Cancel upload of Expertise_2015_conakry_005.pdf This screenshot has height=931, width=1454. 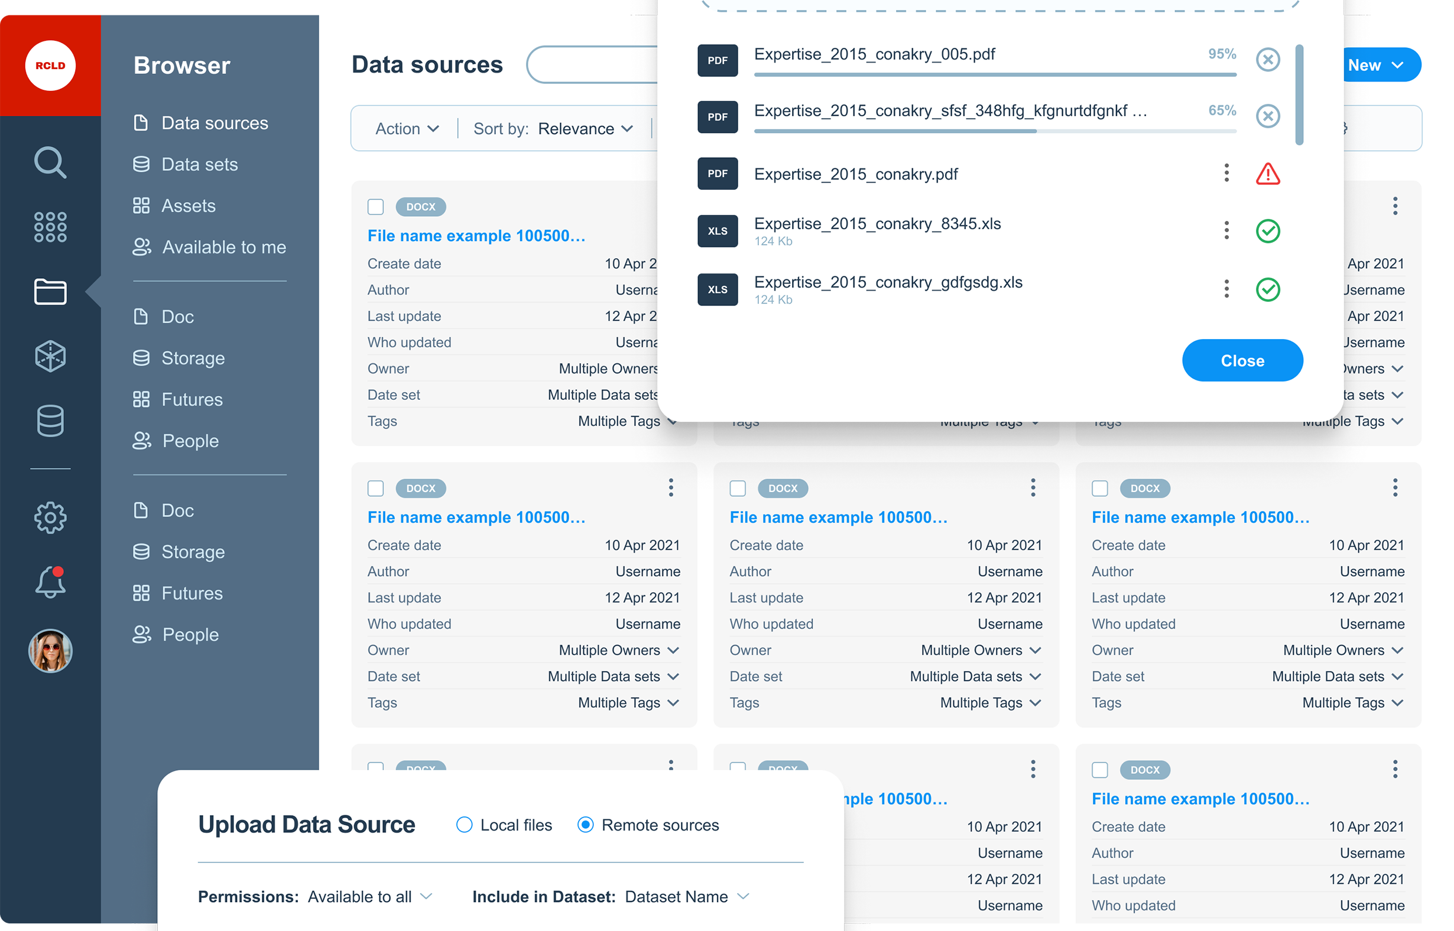point(1267,59)
